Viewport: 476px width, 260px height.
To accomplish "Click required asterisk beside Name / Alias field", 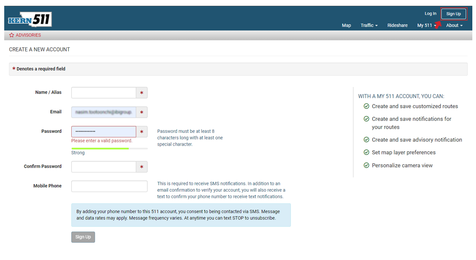I will click(142, 93).
